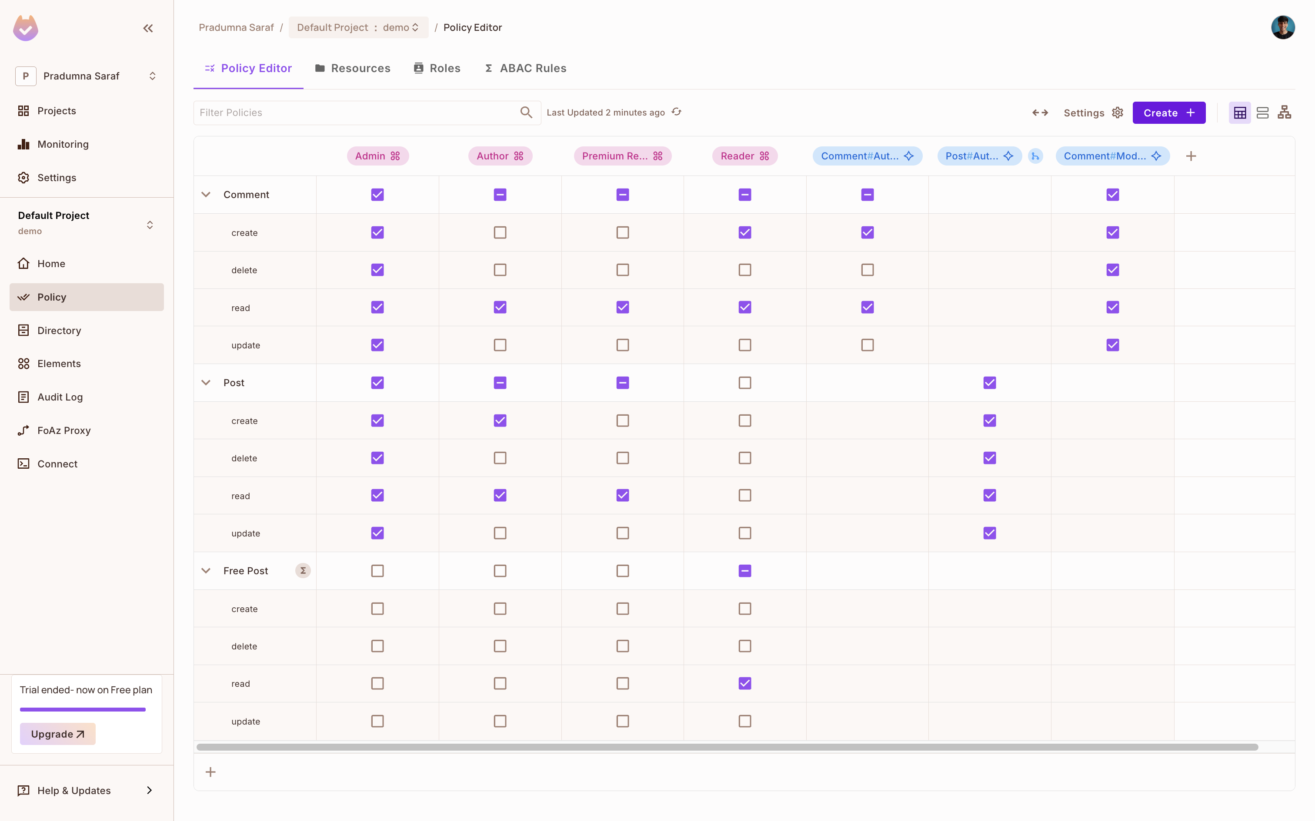The height and width of the screenshot is (821, 1315).
Task: Click the horizontal scrollbar below the policy table
Action: 727,747
